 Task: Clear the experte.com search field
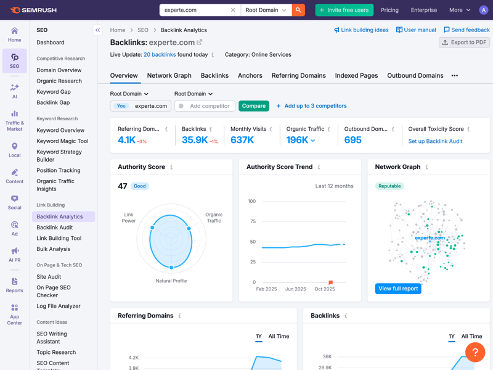[x=233, y=10]
